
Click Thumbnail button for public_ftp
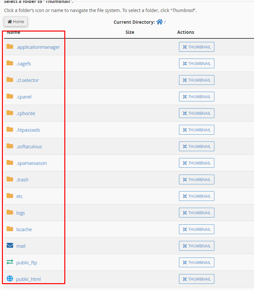[197, 262]
